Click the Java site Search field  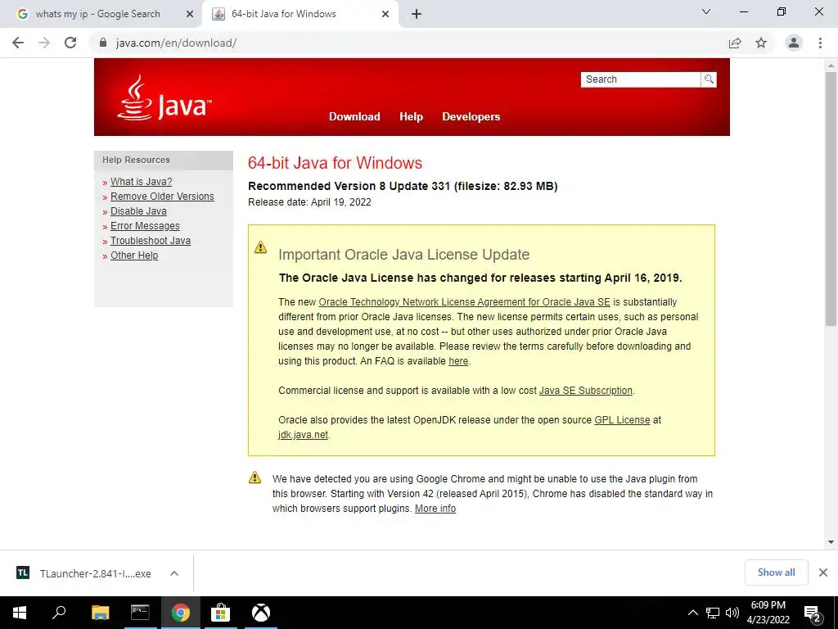[640, 79]
